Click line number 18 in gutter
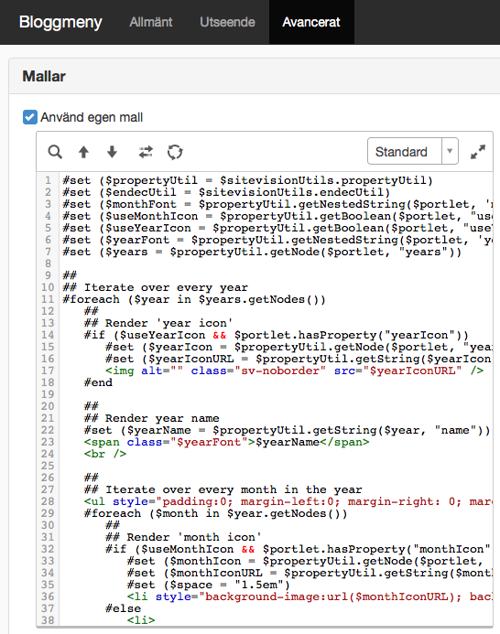 point(48,382)
